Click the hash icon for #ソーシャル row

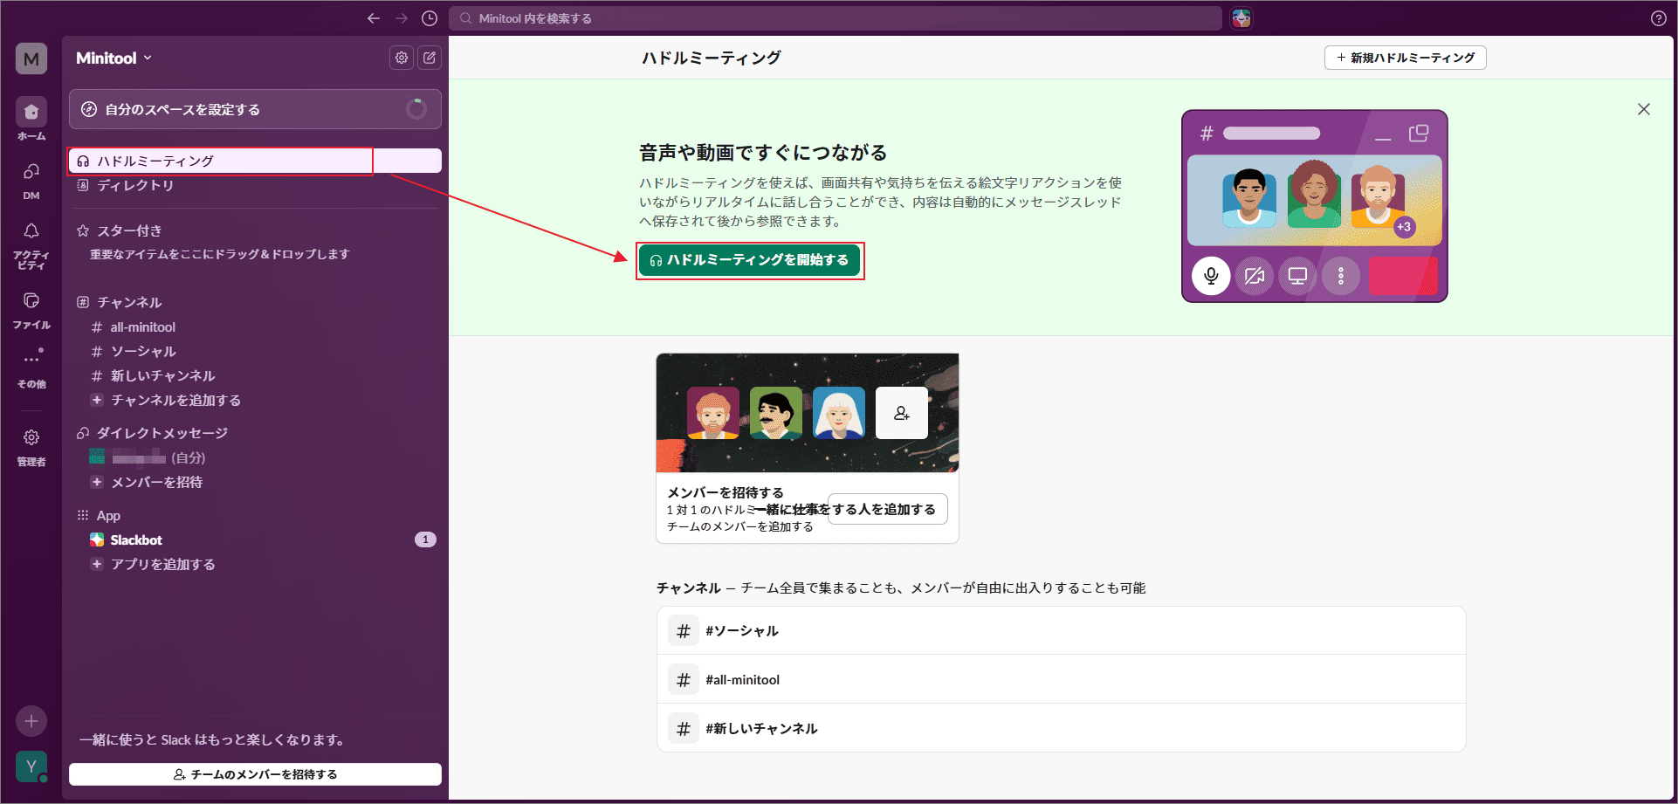(x=684, y=631)
